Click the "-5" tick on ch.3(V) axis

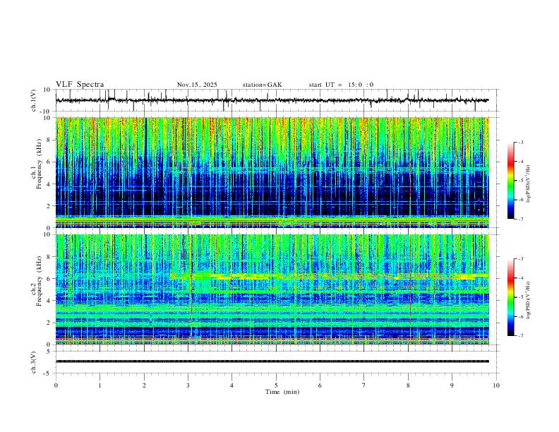pos(48,373)
